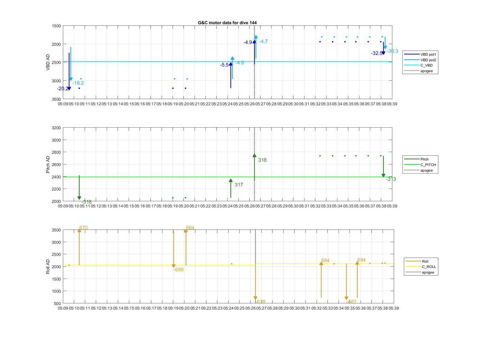This screenshot has width=484, height=341.
Task: Click the "1500" tick on VBD plot
Action: 57,26
